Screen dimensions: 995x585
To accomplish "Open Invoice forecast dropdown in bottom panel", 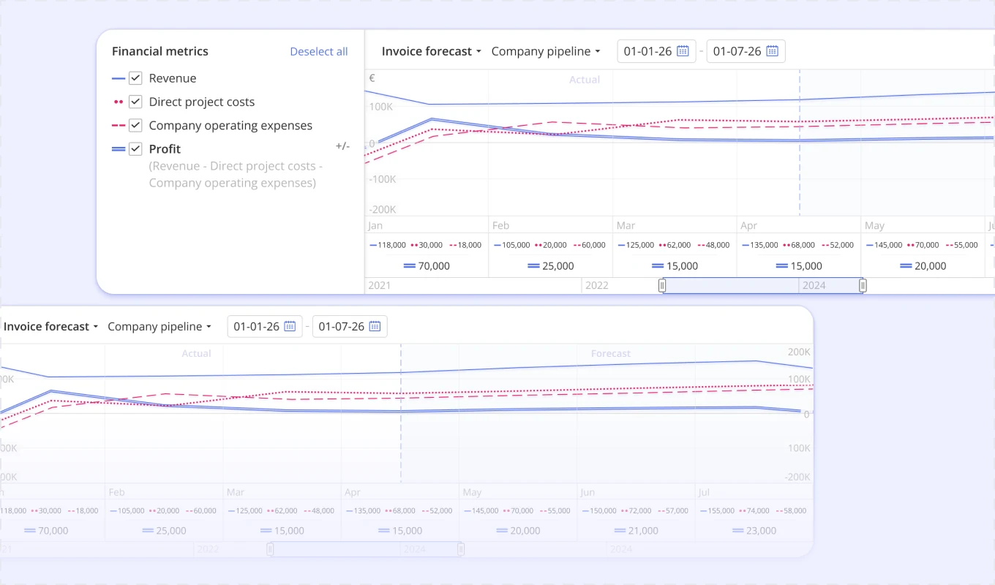I will click(x=50, y=326).
